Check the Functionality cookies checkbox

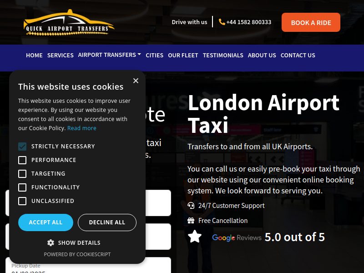click(x=22, y=187)
